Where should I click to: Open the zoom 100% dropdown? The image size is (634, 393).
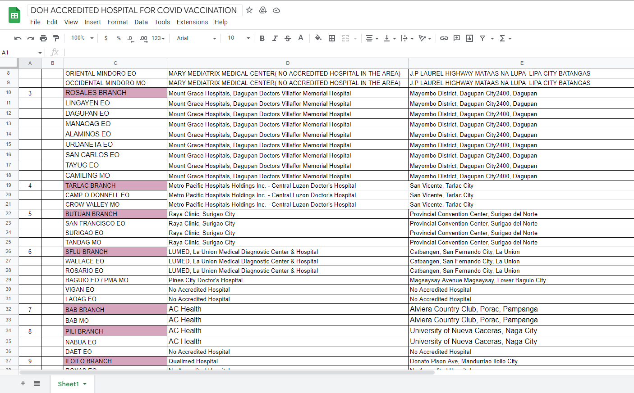[x=82, y=38]
